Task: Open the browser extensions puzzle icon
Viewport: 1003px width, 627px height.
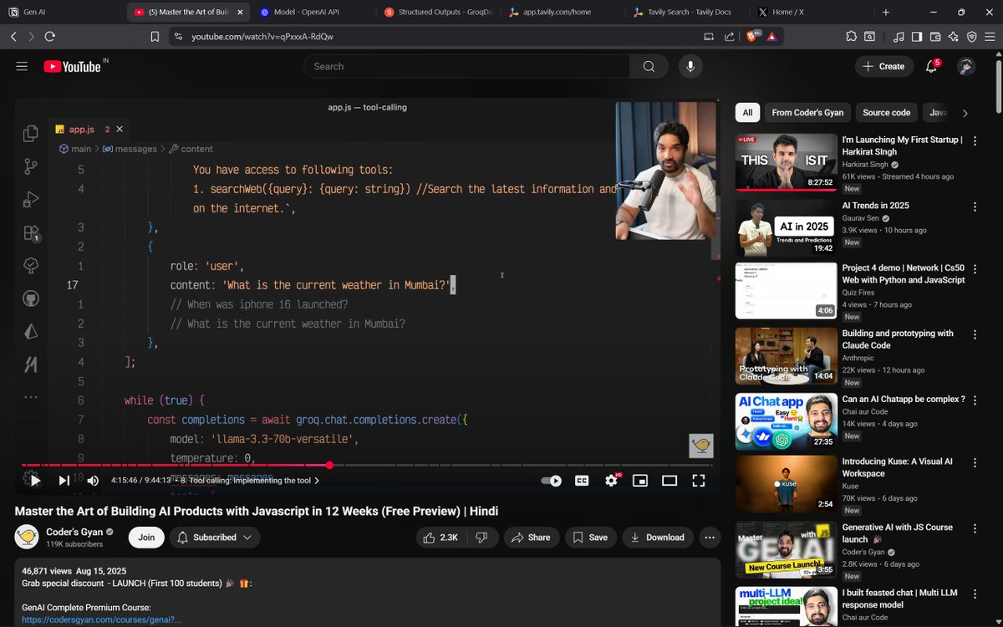Action: click(851, 37)
